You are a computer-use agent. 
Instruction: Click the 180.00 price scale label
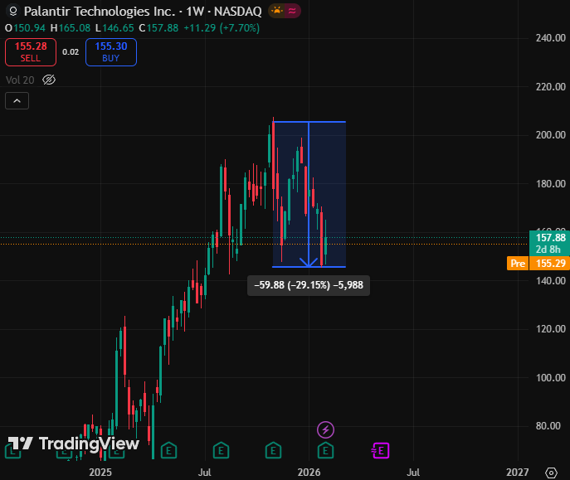pyautogui.click(x=550, y=184)
